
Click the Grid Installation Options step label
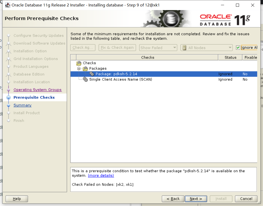coord(36,59)
